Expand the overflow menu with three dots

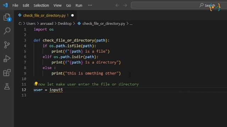tap(90, 5)
